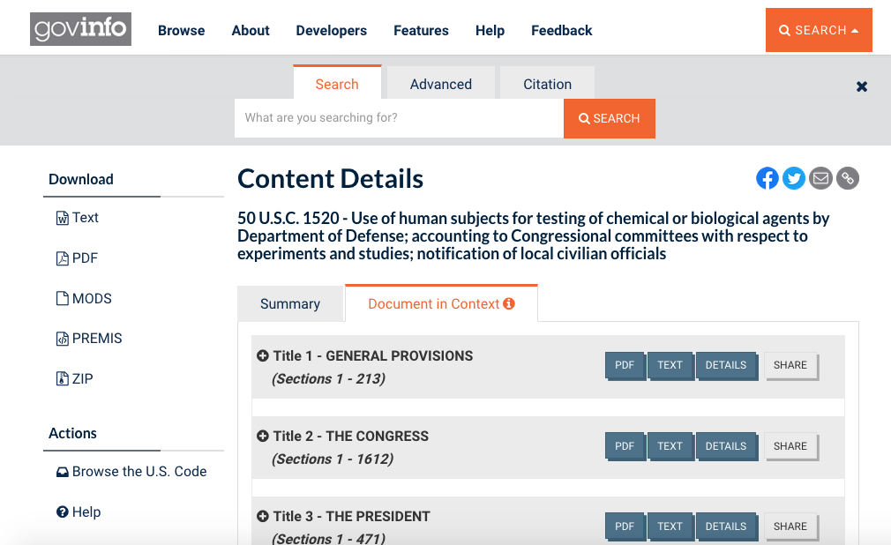Expand Title 1 - General Provisions

point(263,356)
